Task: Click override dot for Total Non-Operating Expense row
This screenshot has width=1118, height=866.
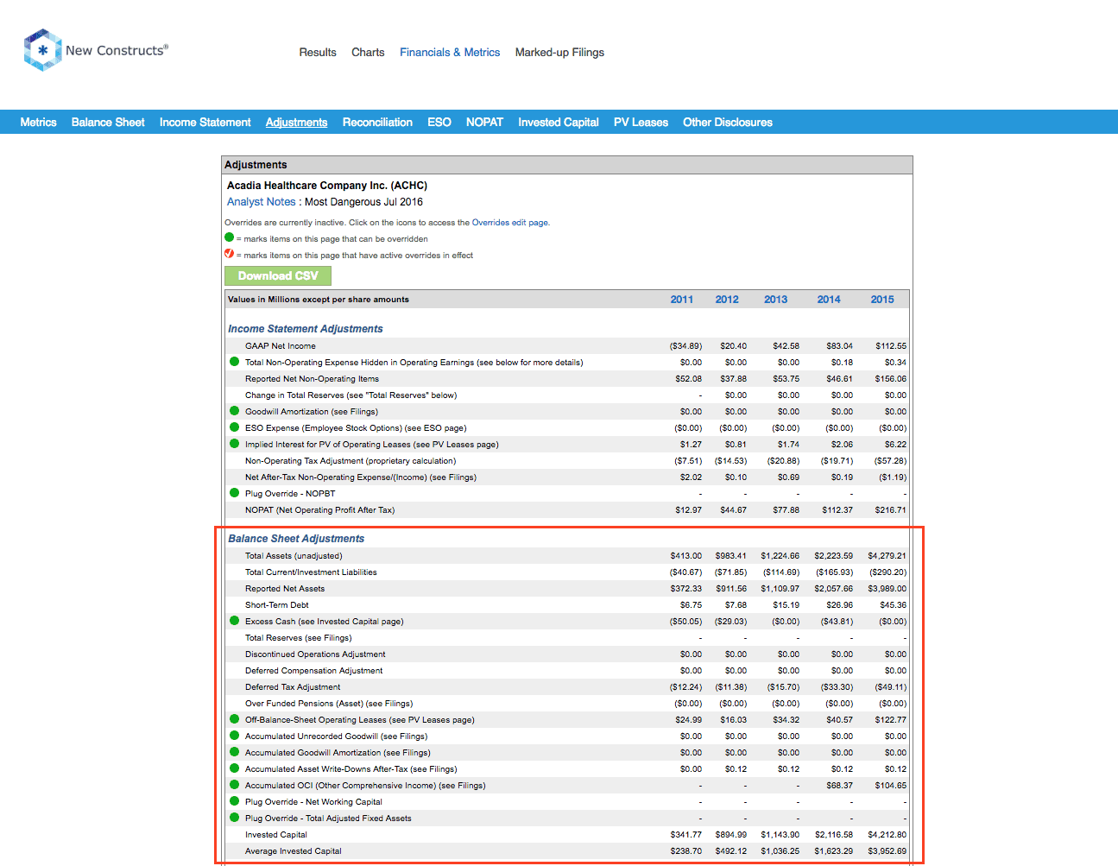Action: point(234,362)
